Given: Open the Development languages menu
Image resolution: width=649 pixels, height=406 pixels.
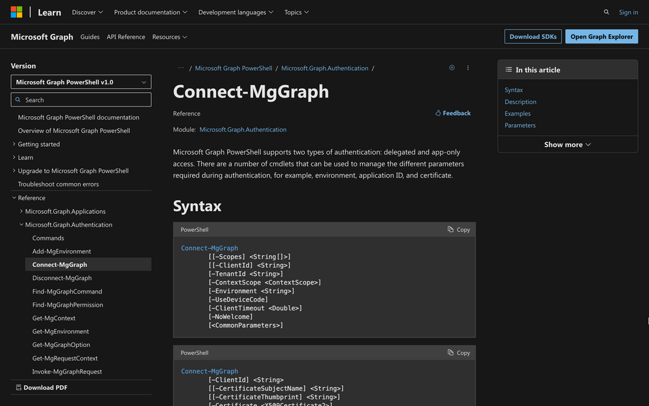Looking at the screenshot, I should point(235,12).
